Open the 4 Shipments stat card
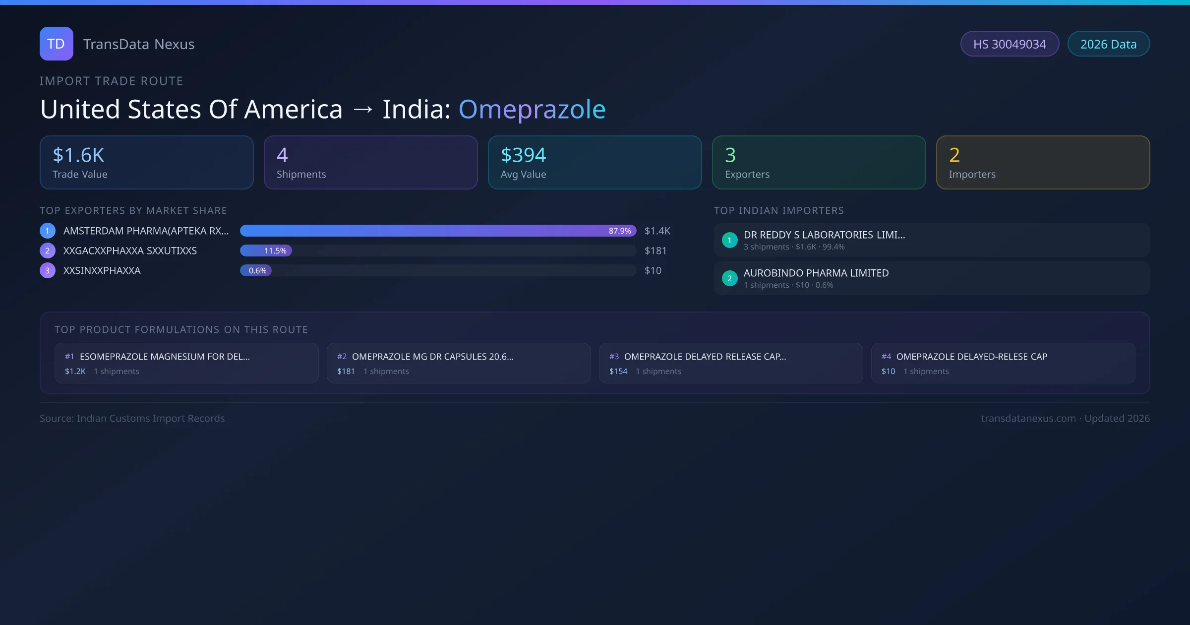This screenshot has width=1190, height=625. coord(370,162)
